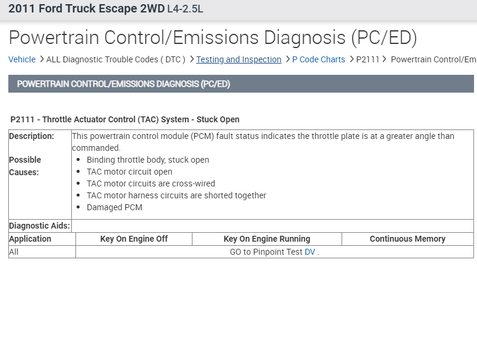The width and height of the screenshot is (477, 364).
Task: Click chevron before P Code Charts
Action: click(288, 59)
